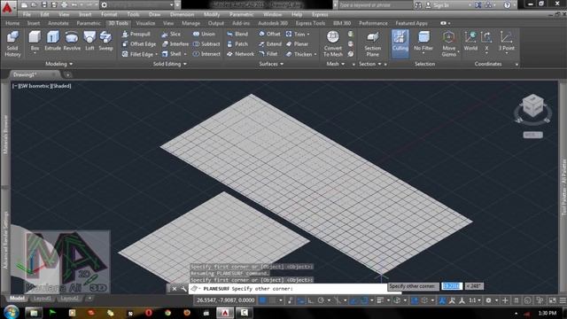Image resolution: width=567 pixels, height=319 pixels.
Task: Toggle ortho mode in status bar
Action: point(311,300)
